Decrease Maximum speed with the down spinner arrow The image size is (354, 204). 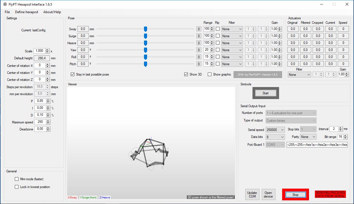point(48,123)
